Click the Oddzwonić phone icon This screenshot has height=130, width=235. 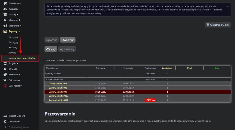tap(5, 80)
